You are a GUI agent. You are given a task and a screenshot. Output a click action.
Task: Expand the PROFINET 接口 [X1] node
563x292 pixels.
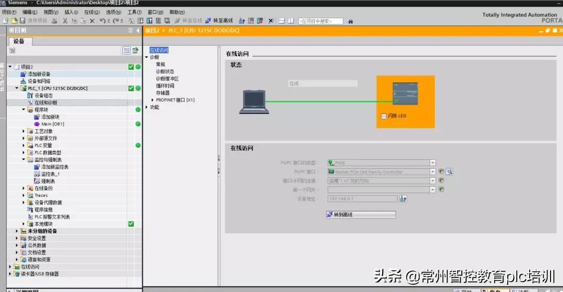coord(152,100)
